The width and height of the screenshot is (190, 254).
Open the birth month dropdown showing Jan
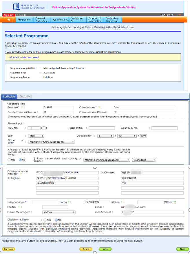tap(127, 136)
